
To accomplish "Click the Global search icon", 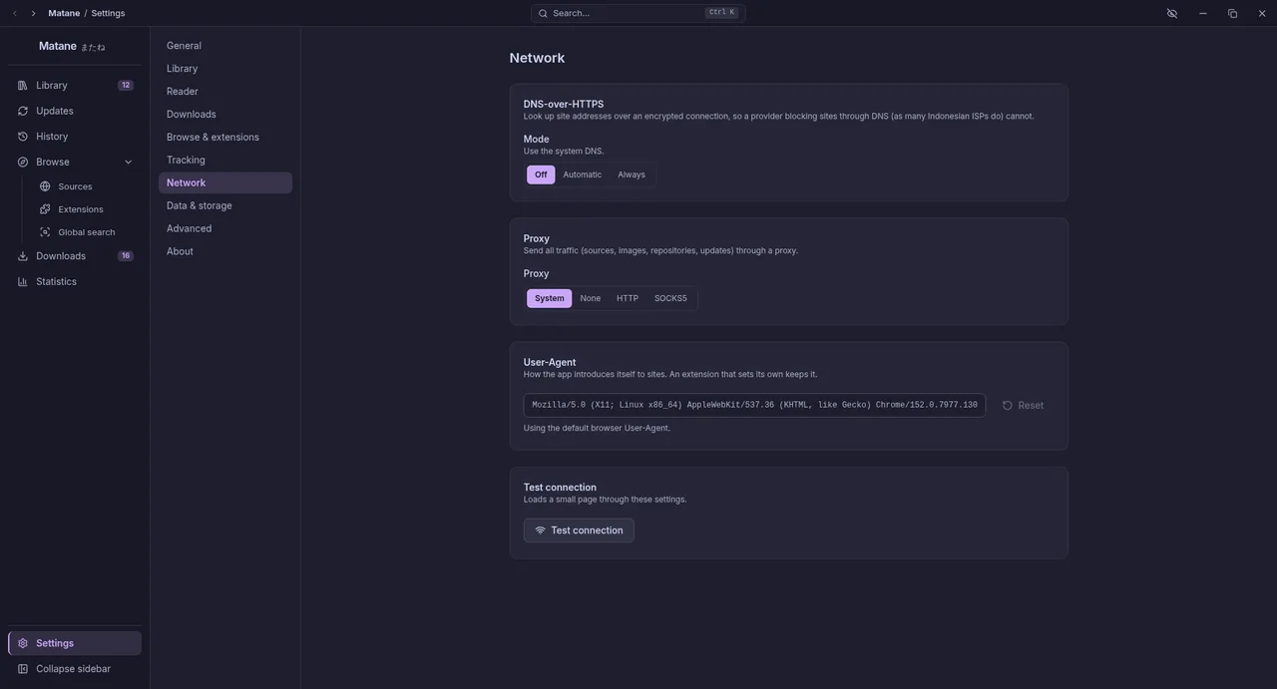I will click(45, 232).
